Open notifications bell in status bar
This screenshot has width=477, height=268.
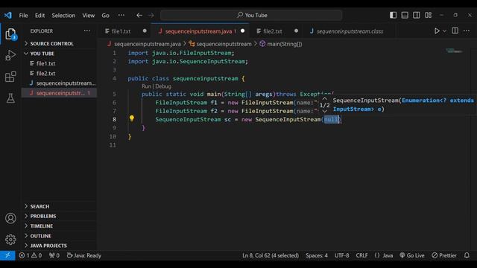click(x=467, y=255)
